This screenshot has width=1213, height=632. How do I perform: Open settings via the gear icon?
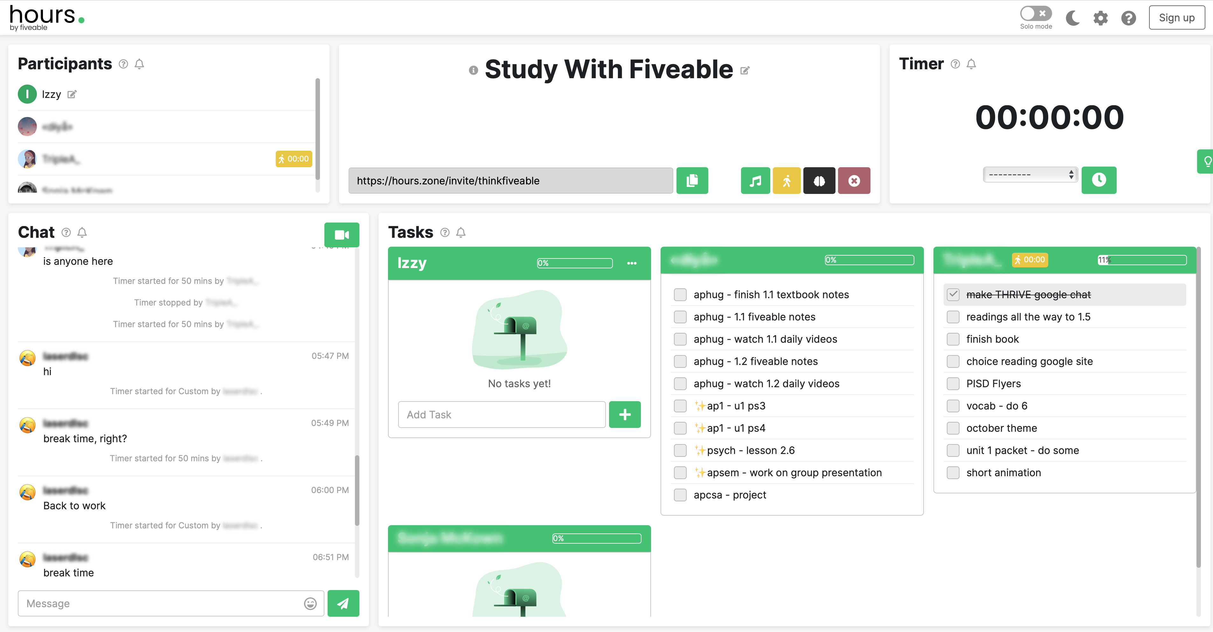pyautogui.click(x=1100, y=18)
